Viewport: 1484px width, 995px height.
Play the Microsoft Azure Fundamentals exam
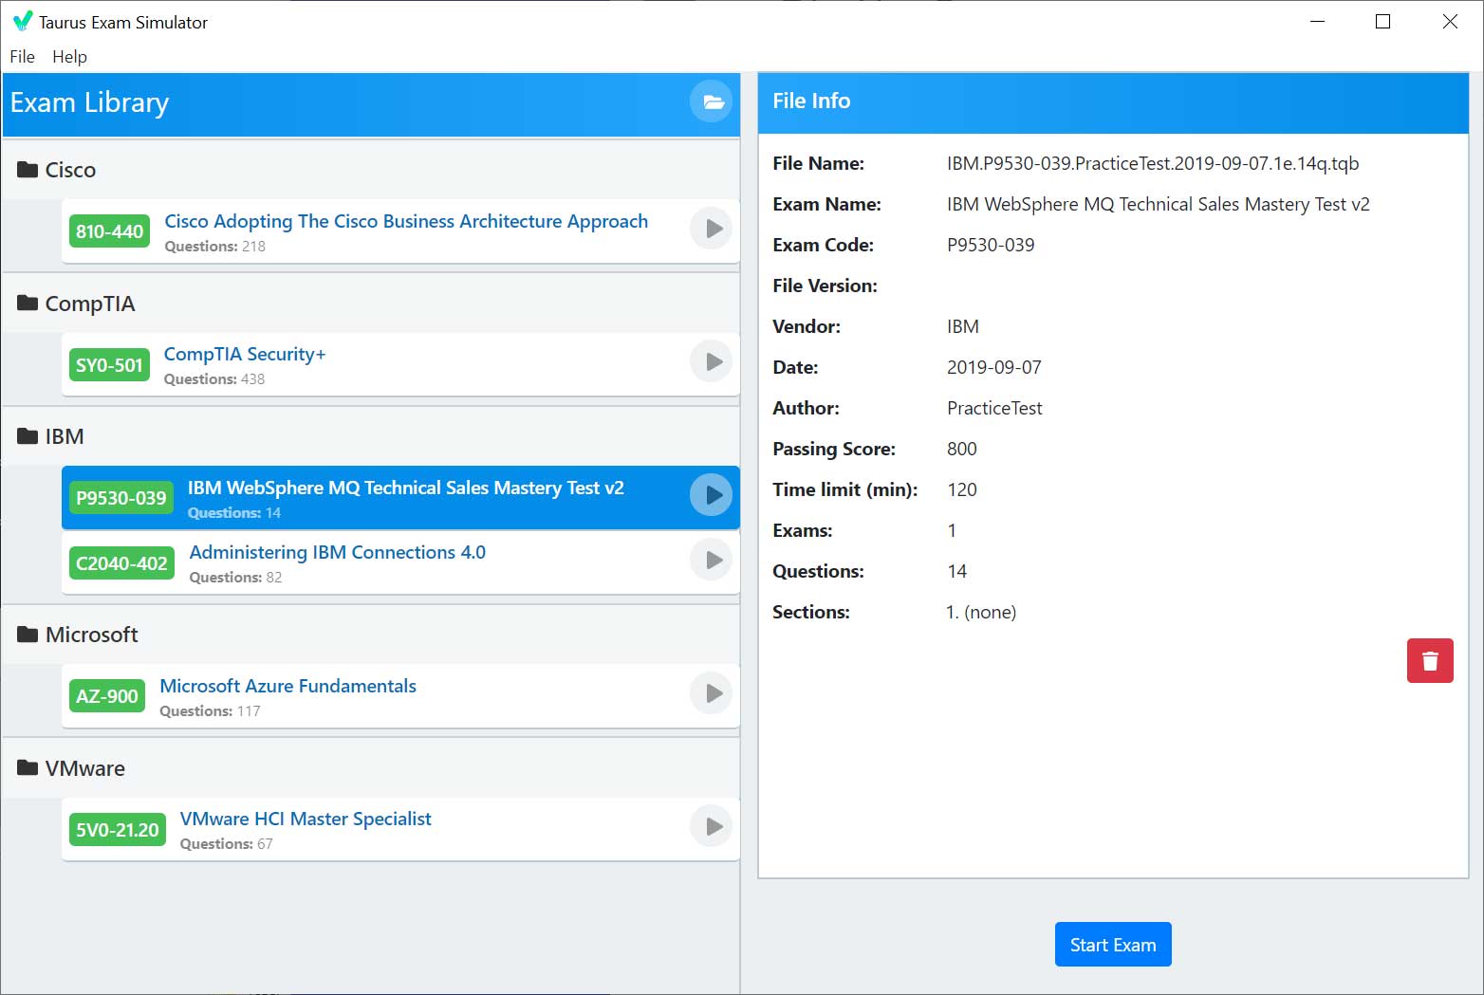point(712,693)
